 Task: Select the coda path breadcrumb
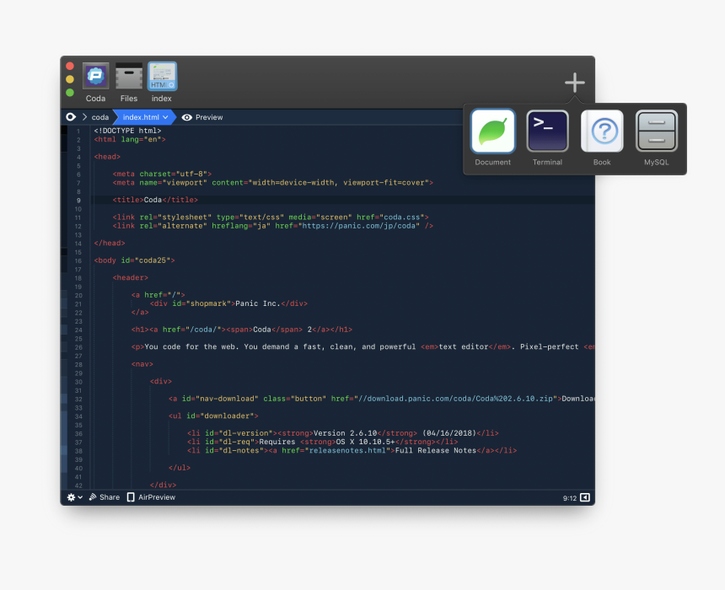[x=99, y=117]
